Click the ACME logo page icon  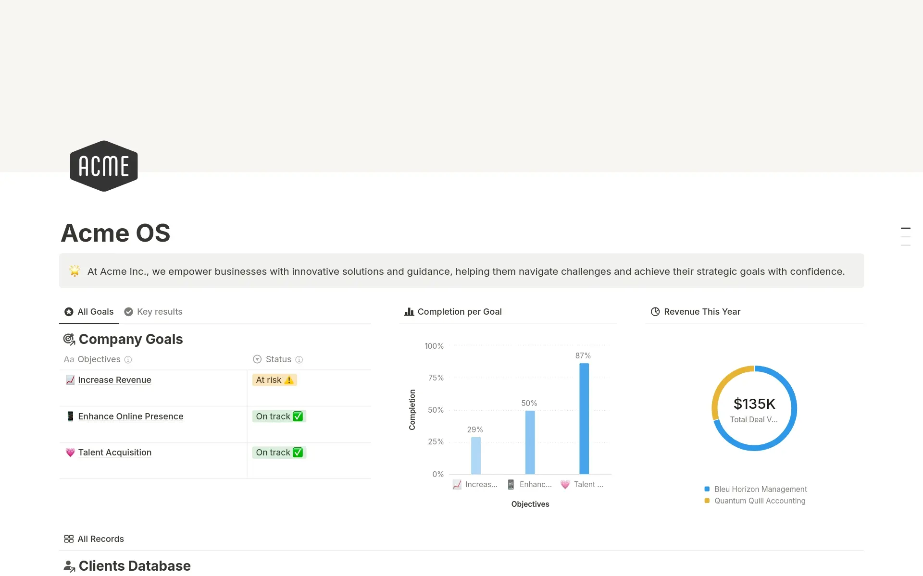[104, 166]
